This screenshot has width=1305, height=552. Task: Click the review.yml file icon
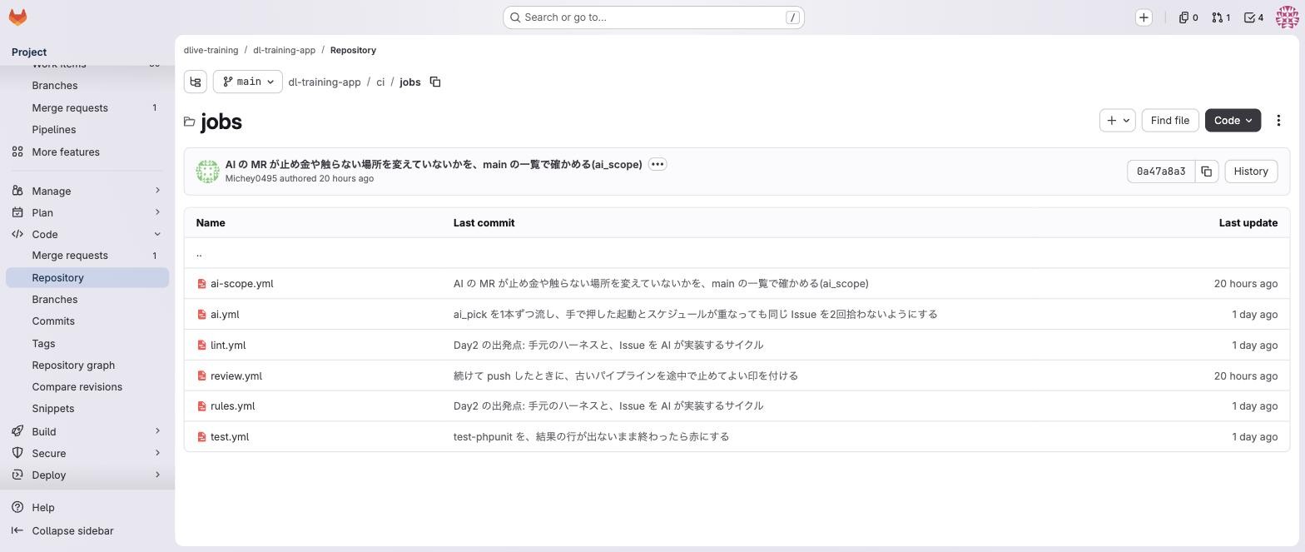click(x=201, y=376)
